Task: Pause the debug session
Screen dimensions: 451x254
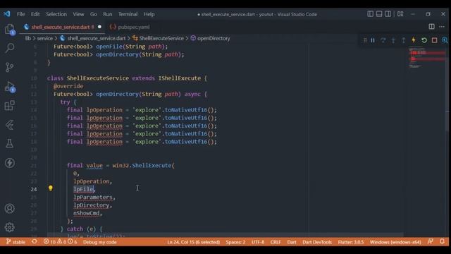Action: coord(373,40)
